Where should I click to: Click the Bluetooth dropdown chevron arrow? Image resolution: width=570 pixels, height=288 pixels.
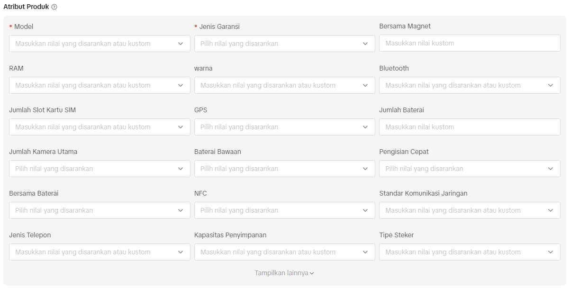(550, 85)
